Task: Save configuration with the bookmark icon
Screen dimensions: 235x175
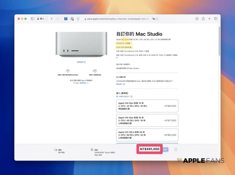Action: coord(176,149)
